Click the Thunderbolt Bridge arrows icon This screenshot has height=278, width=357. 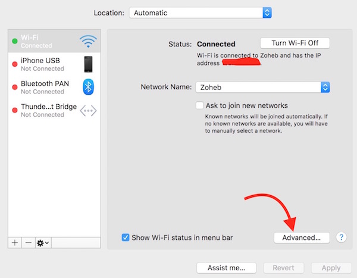[88, 110]
